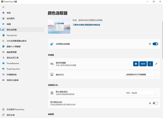Screen dimensions: 163x118
Task: Open 快捷键指南 page
Action: tap(22, 75)
